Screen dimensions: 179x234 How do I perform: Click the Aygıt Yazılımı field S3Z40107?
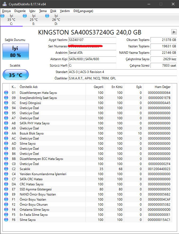(92, 40)
